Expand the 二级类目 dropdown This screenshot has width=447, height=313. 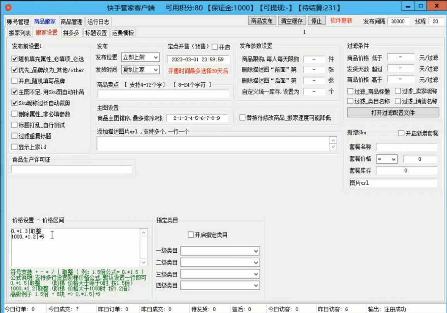coord(220,262)
